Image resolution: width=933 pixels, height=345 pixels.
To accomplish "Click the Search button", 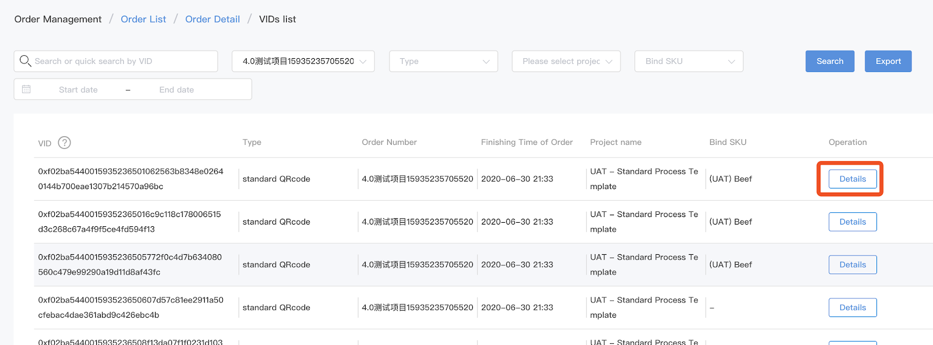I will tap(830, 61).
